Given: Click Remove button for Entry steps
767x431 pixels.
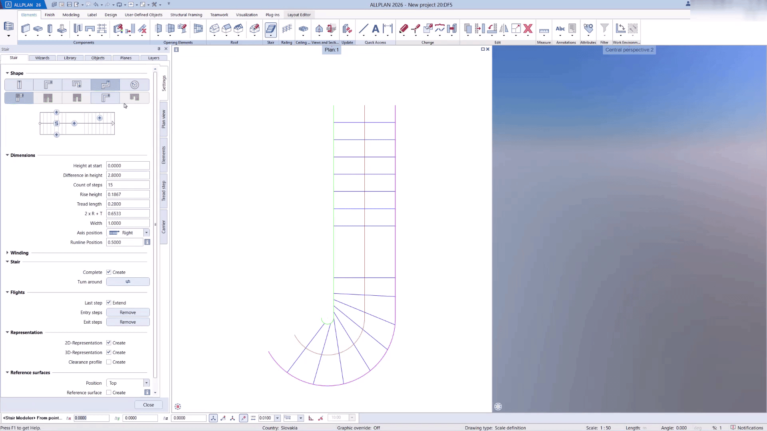Looking at the screenshot, I should tap(128, 312).
